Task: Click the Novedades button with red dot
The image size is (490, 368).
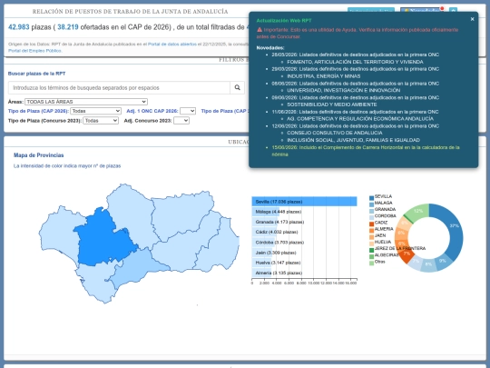Action: pyautogui.click(x=422, y=10)
